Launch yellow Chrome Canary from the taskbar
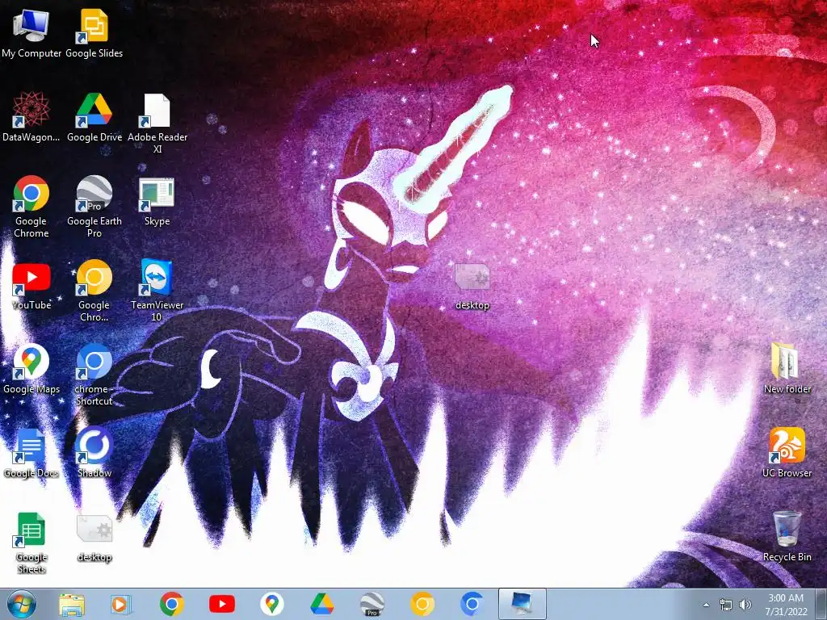 click(x=422, y=604)
